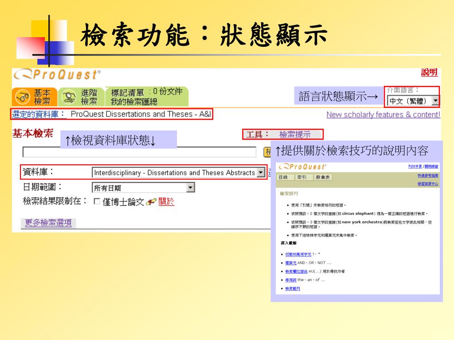The image size is (454, 340).
Task: Open 快速參考指南 link
Action: tap(428, 175)
